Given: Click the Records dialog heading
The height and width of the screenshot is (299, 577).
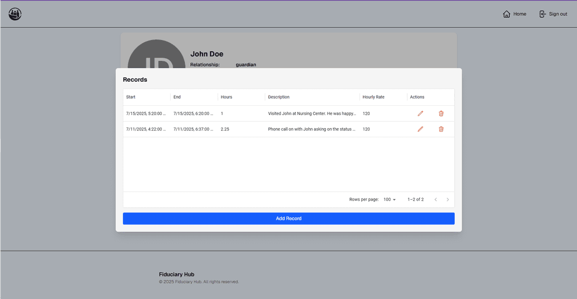Looking at the screenshot, I should [135, 80].
